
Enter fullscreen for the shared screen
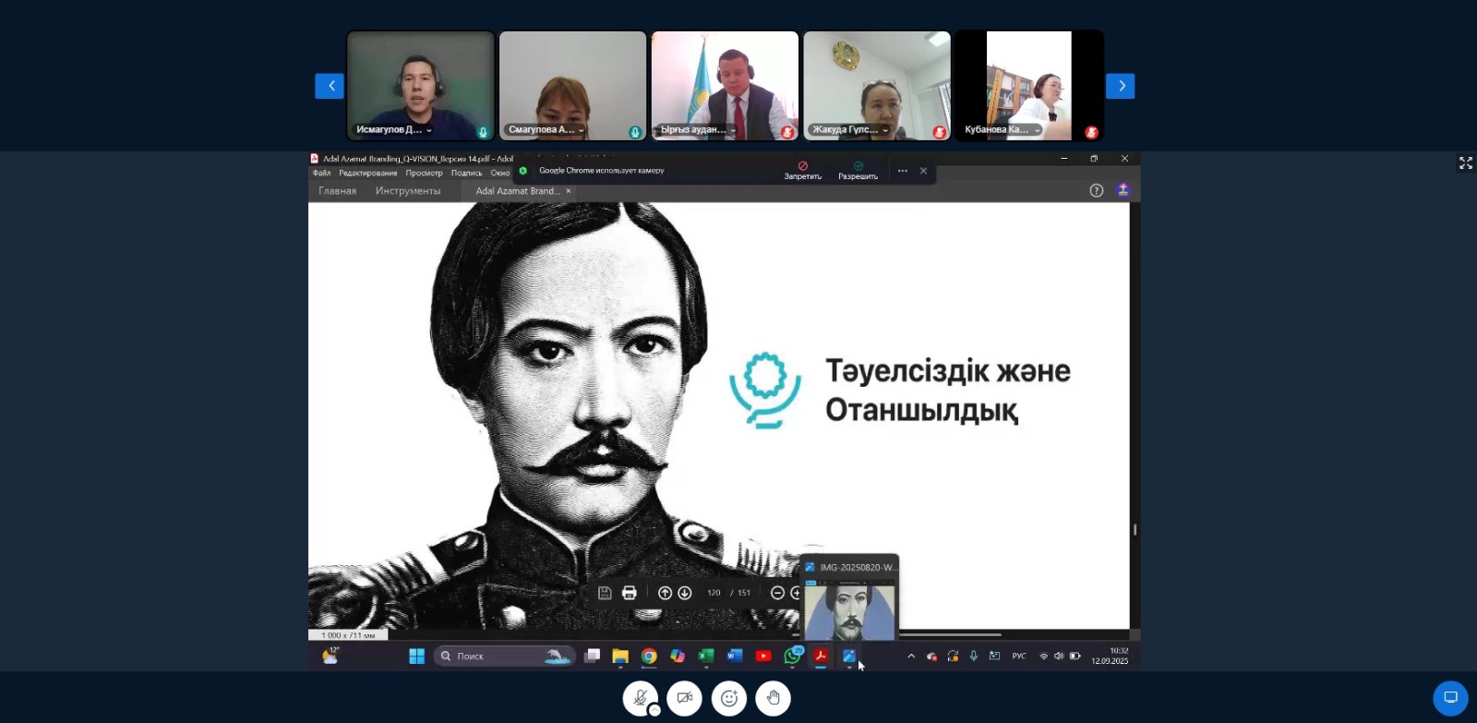(x=1466, y=163)
